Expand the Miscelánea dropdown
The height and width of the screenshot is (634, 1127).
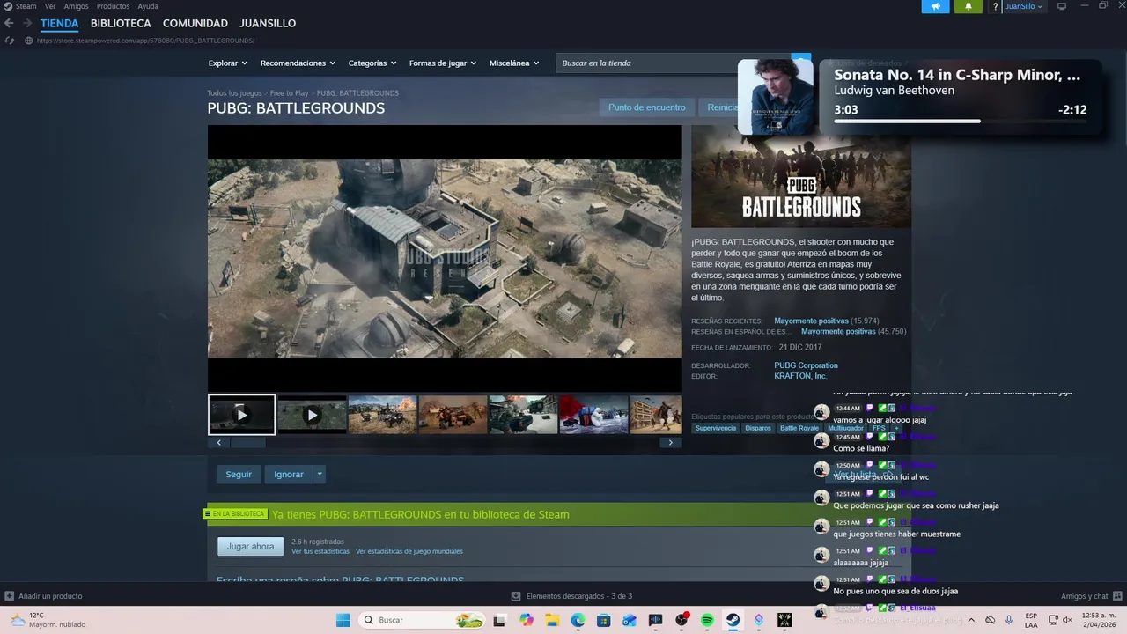tap(514, 63)
